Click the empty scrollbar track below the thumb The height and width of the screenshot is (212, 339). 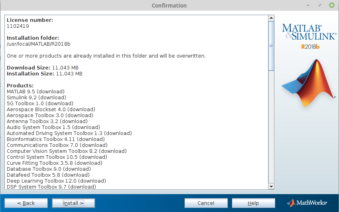pos(271,127)
